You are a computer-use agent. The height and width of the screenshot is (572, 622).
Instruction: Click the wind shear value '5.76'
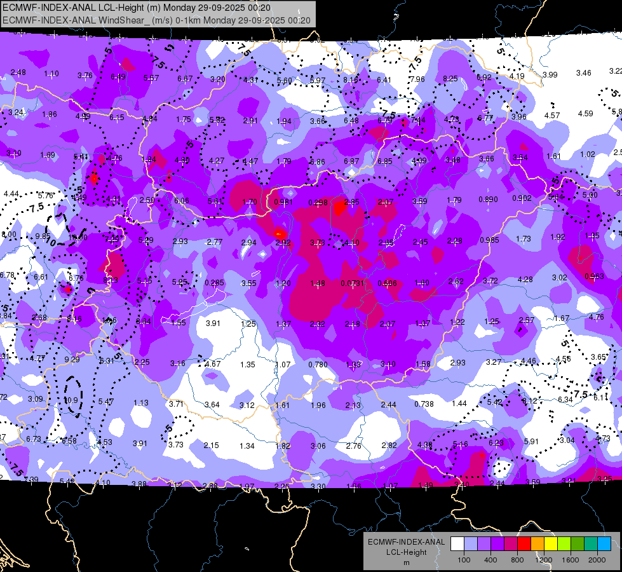[46, 196]
